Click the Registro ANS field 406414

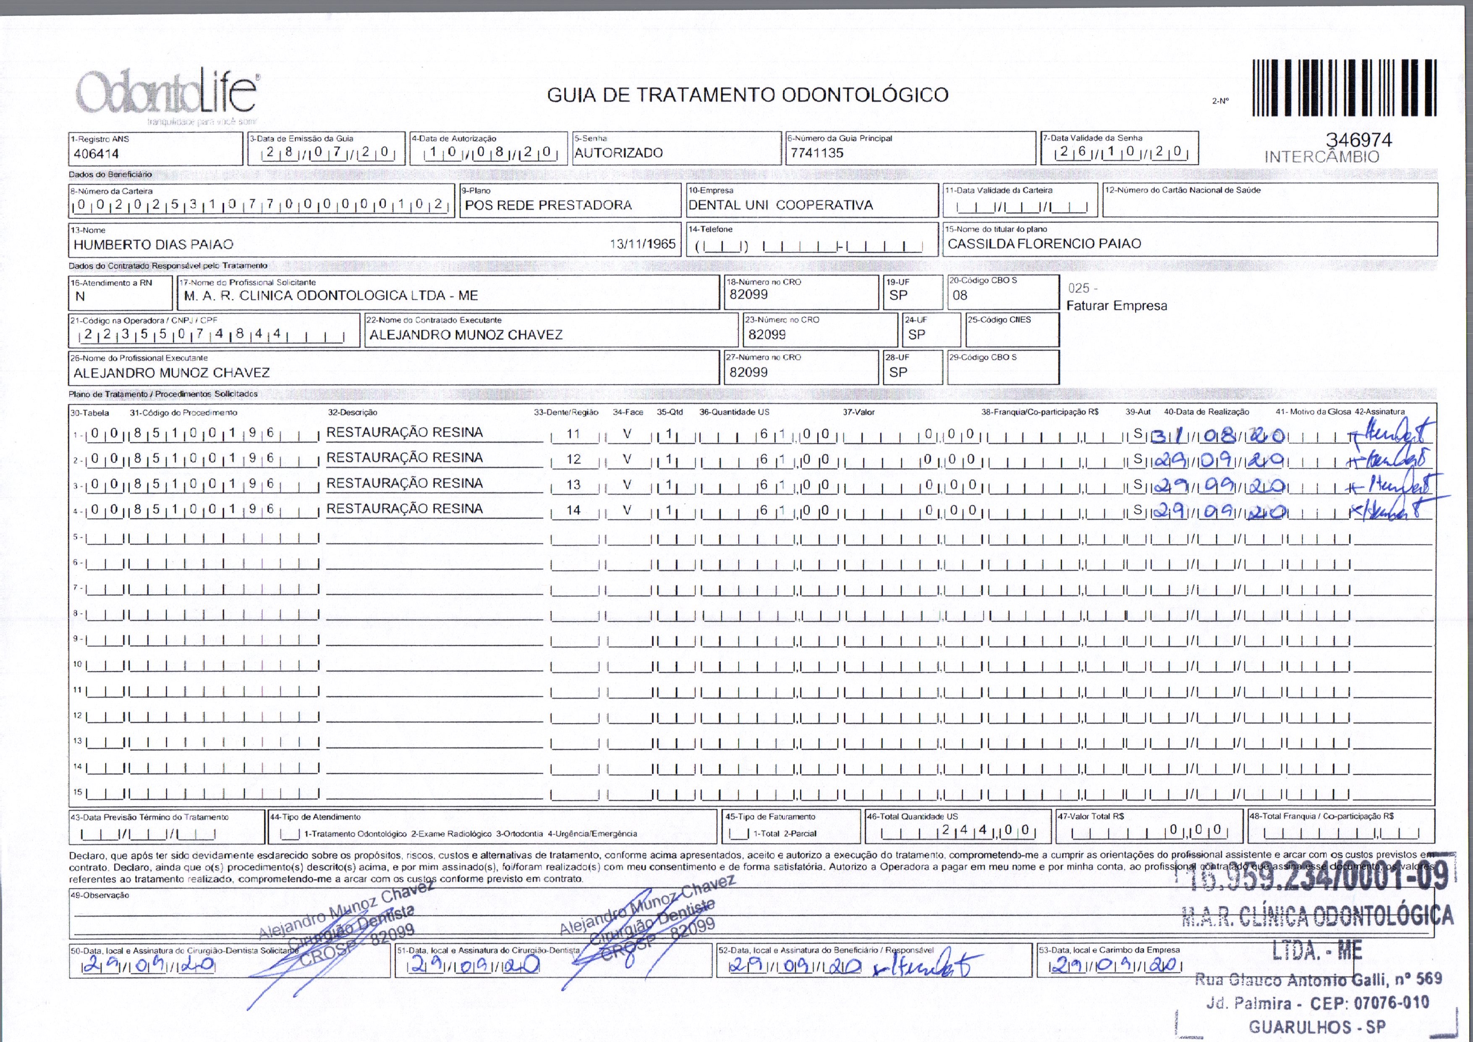pyautogui.click(x=96, y=154)
